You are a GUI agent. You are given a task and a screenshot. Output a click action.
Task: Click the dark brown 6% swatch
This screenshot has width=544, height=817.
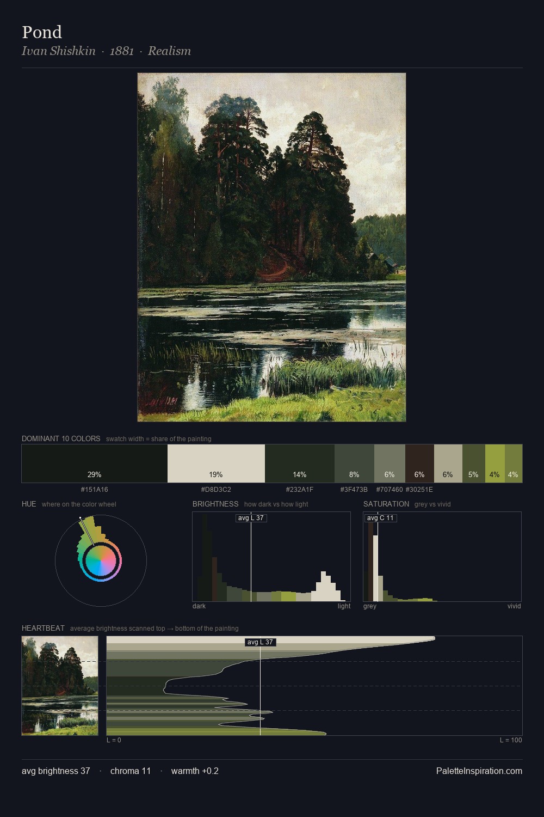click(x=419, y=464)
